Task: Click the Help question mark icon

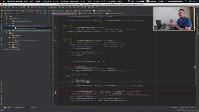Action: coord(97,7)
